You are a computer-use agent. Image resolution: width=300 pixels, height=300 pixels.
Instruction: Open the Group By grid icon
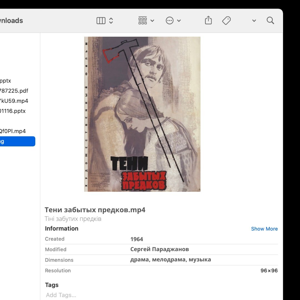[142, 21]
